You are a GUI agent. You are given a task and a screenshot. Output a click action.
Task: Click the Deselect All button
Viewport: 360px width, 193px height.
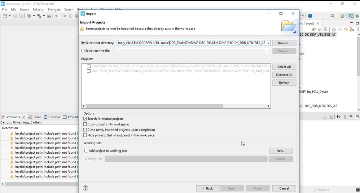pyautogui.click(x=284, y=75)
